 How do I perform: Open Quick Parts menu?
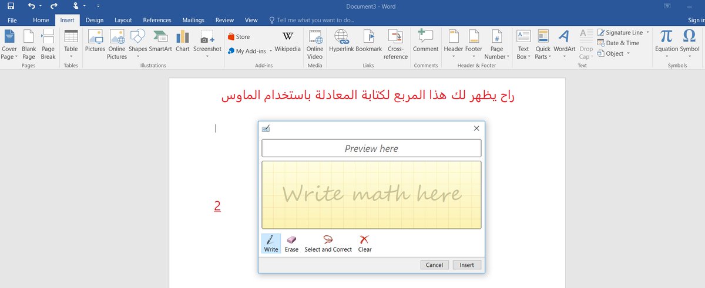[x=543, y=44]
